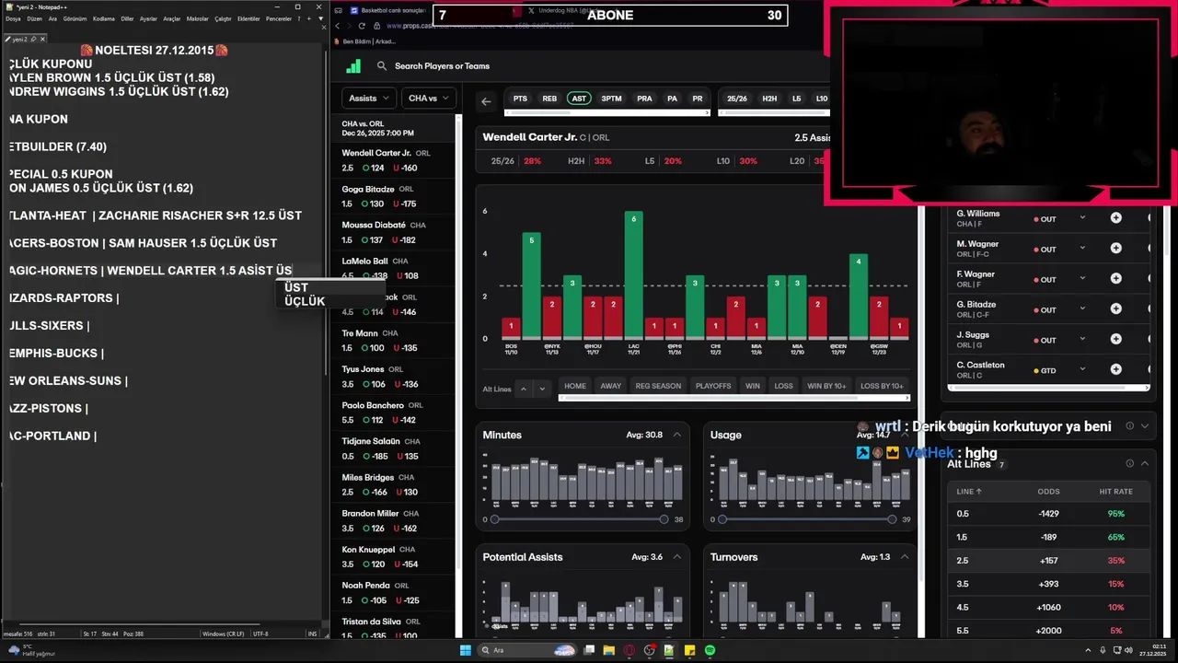
Task: Select the AST stat filter
Action: tap(579, 99)
